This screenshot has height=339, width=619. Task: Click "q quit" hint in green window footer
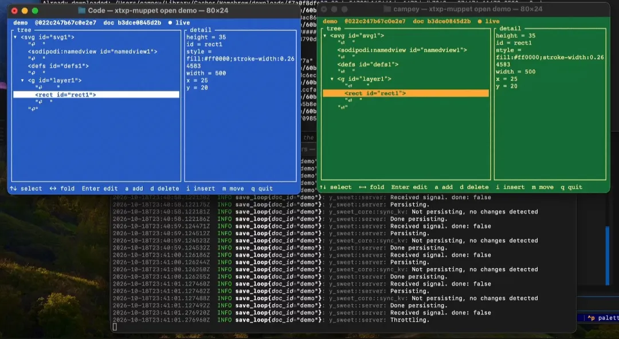(x=571, y=187)
